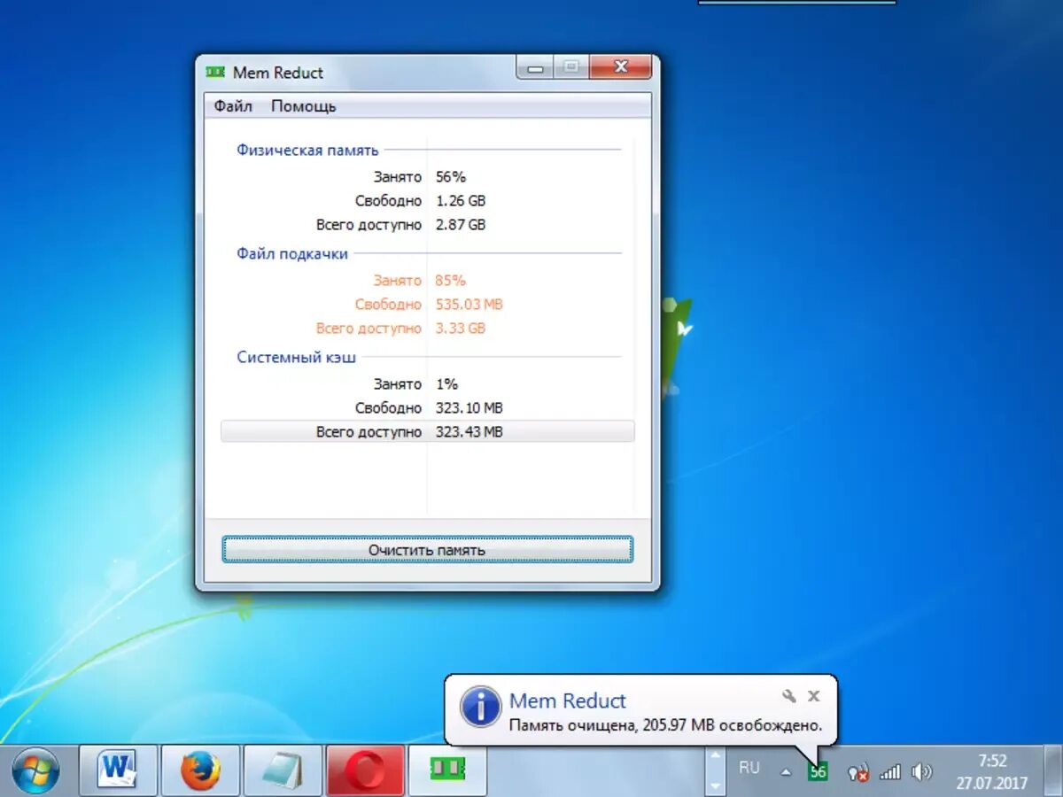
Task: Click the blue info icon in balloon
Action: click(481, 706)
